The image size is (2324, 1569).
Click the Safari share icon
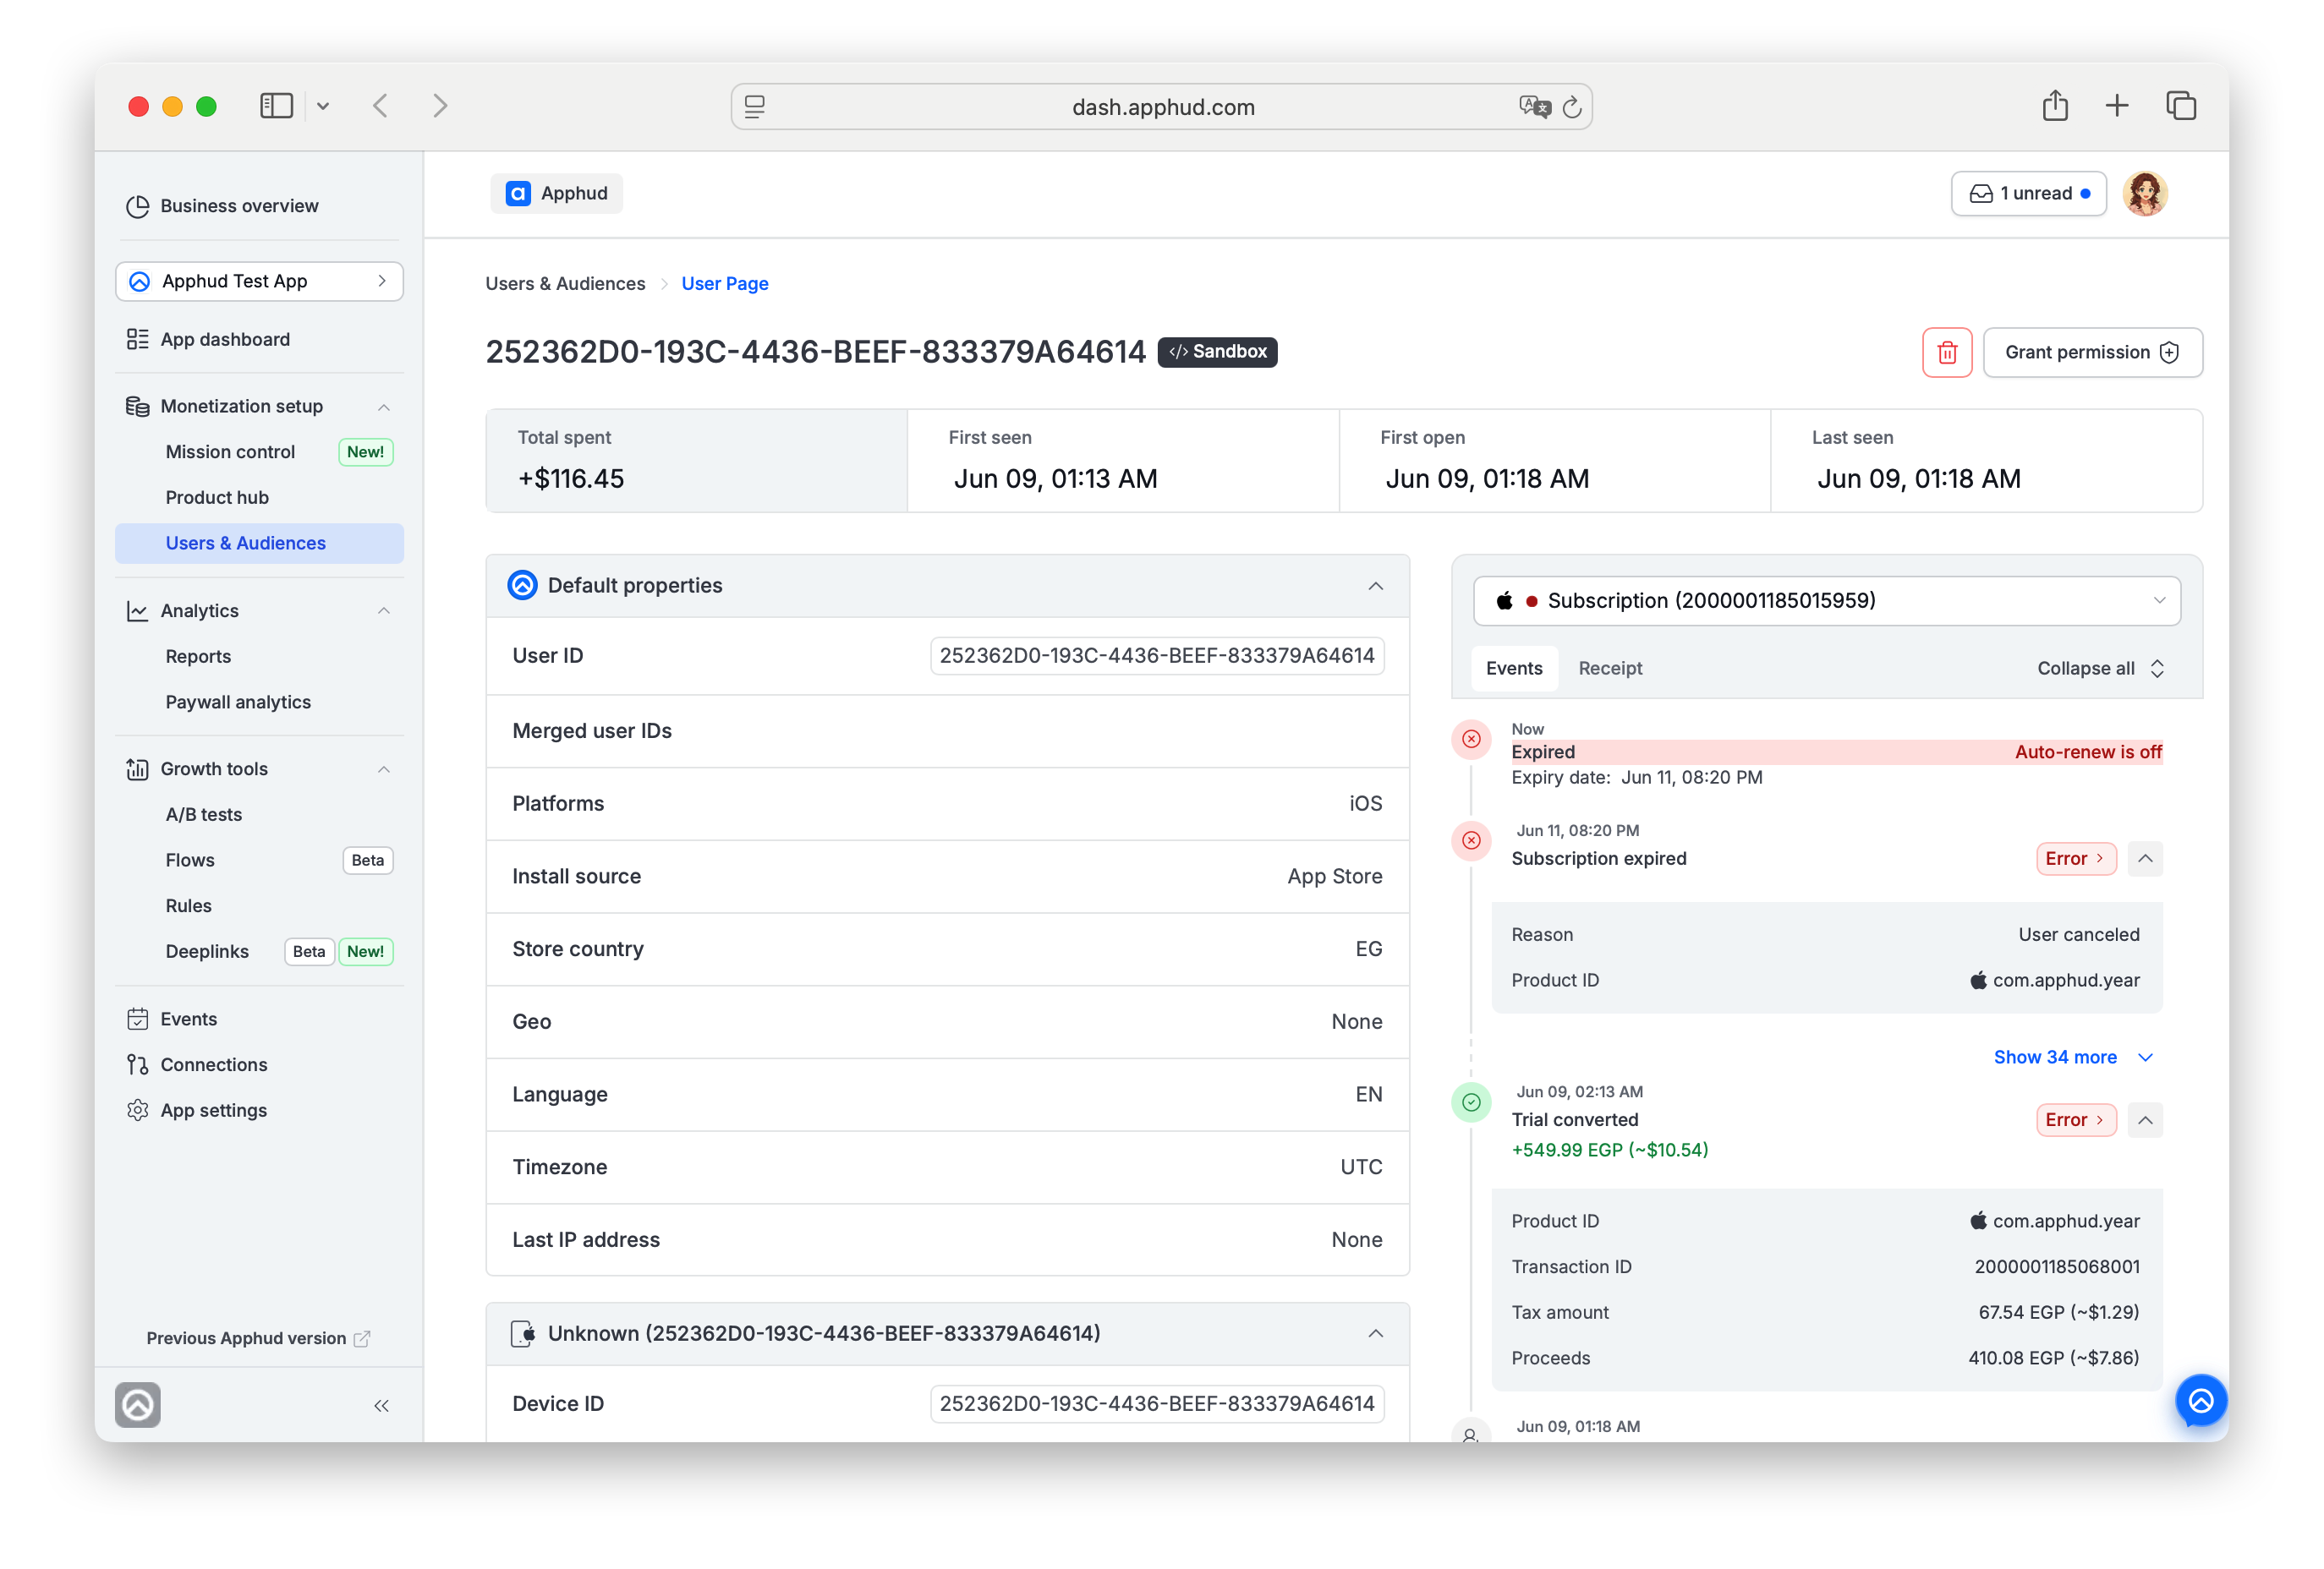[x=2054, y=105]
